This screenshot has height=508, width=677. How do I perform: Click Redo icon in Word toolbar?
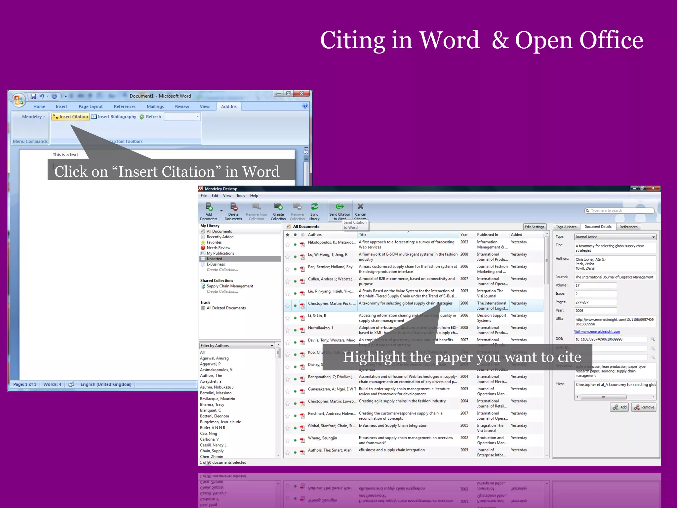click(55, 96)
